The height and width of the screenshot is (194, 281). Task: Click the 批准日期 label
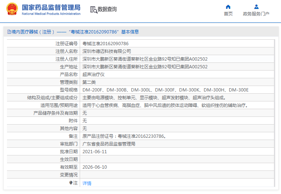pyautogui.click(x=69, y=152)
